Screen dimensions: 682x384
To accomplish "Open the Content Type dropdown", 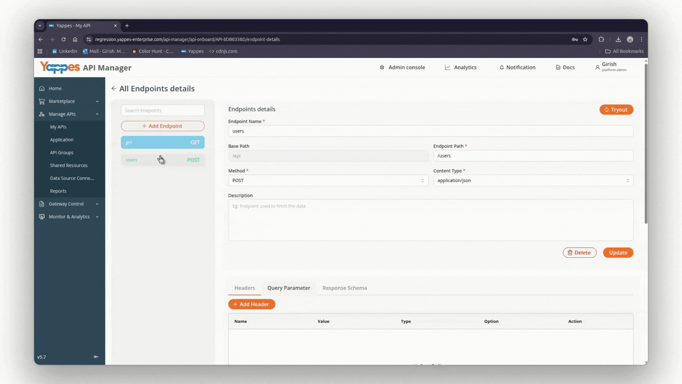I will point(533,181).
